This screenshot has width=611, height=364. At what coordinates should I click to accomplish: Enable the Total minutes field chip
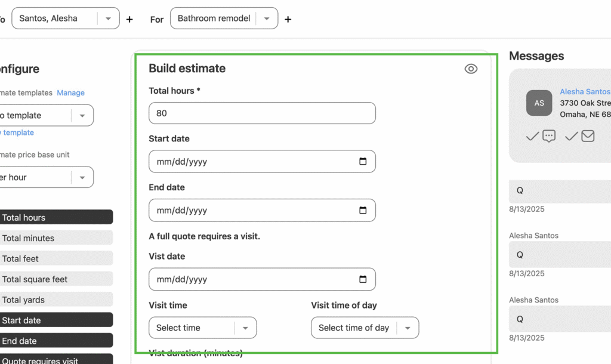point(55,238)
